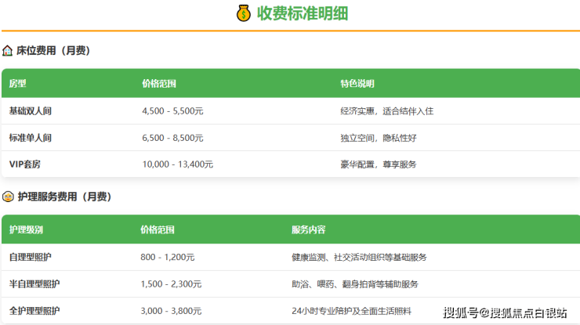Click the 房型 column header

[x=18, y=83]
